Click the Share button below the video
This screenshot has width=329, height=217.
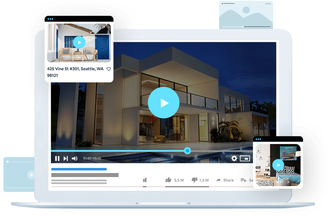point(225,180)
